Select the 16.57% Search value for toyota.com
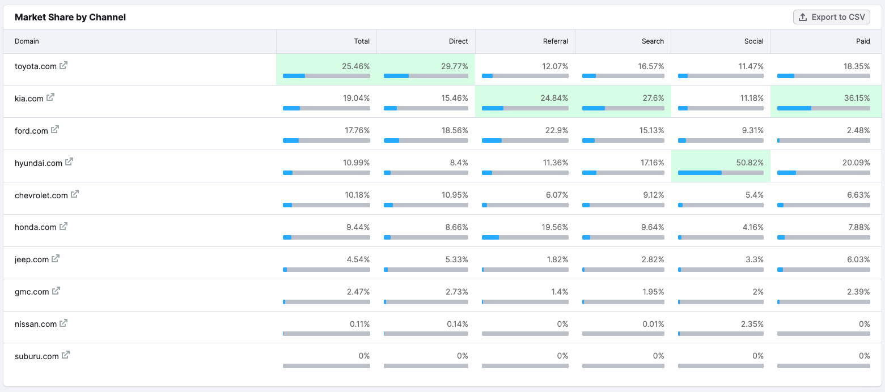Viewport: 885px width, 392px height. tap(651, 66)
